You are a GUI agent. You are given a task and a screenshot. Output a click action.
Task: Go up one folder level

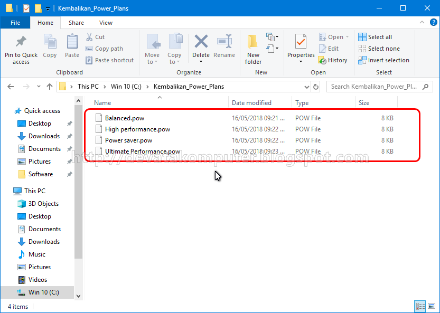pyautogui.click(x=50, y=87)
